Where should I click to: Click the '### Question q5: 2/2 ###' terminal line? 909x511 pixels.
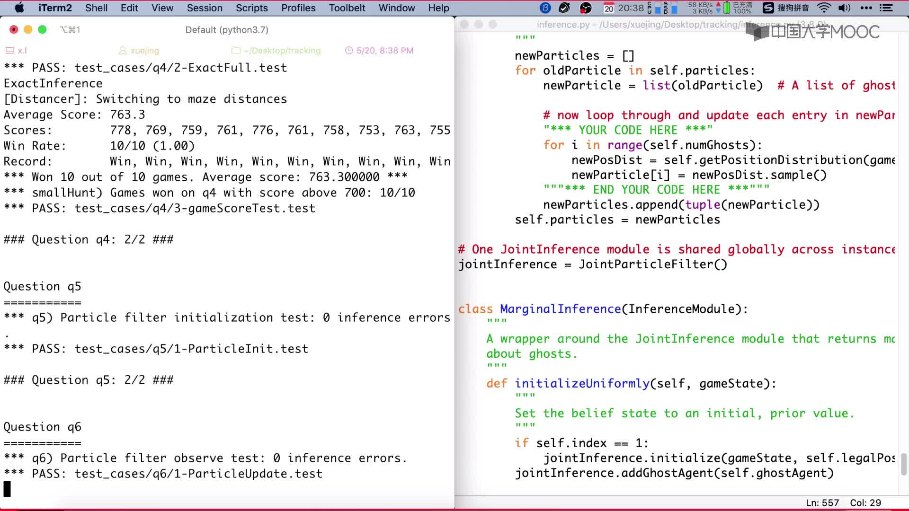coord(89,380)
